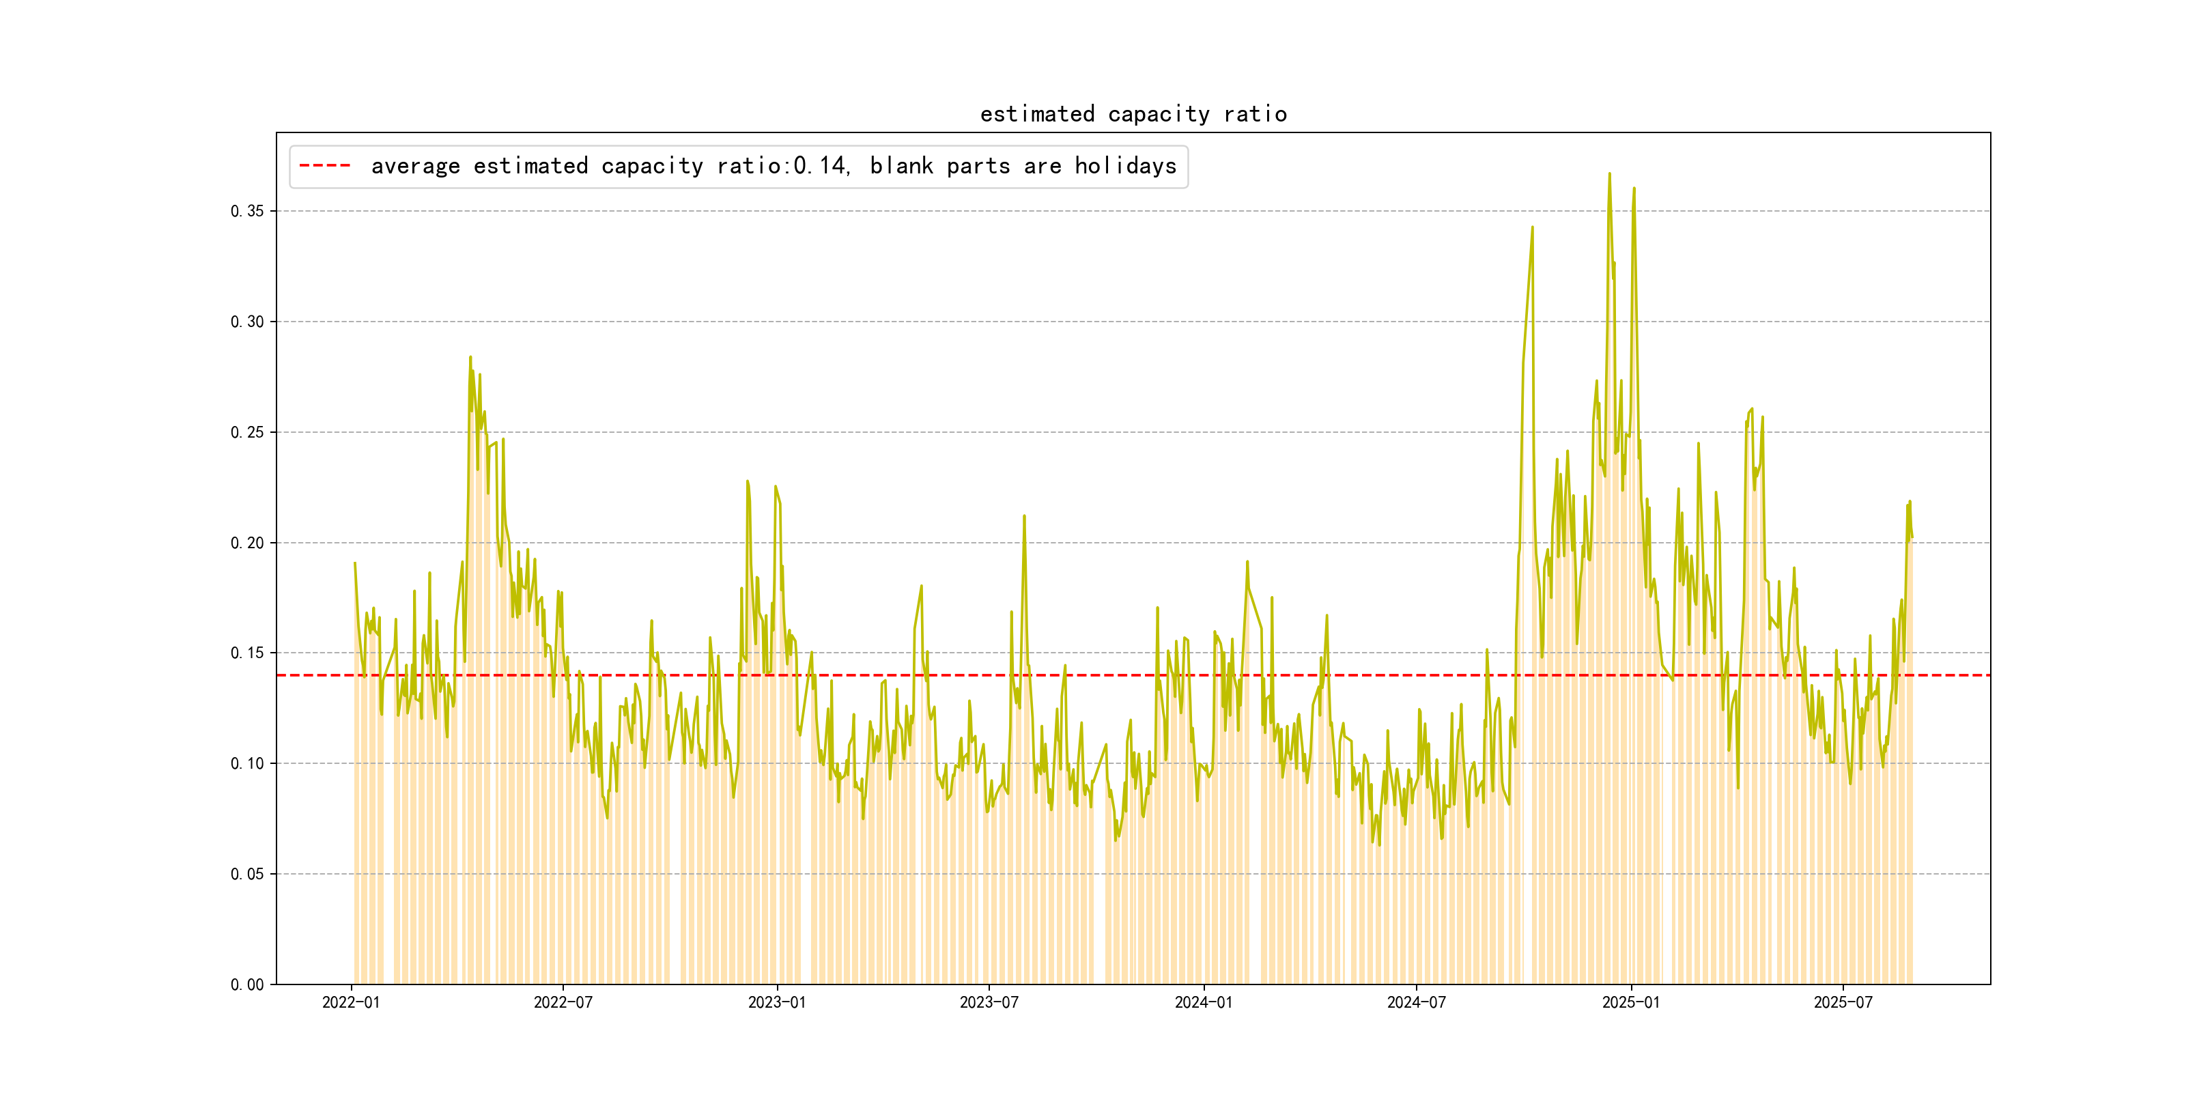Click the red dashed legend line sample
2212x1106 pixels.
(x=324, y=166)
